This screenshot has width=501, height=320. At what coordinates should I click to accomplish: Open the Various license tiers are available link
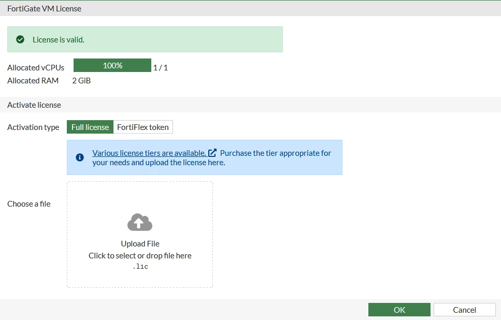(149, 153)
